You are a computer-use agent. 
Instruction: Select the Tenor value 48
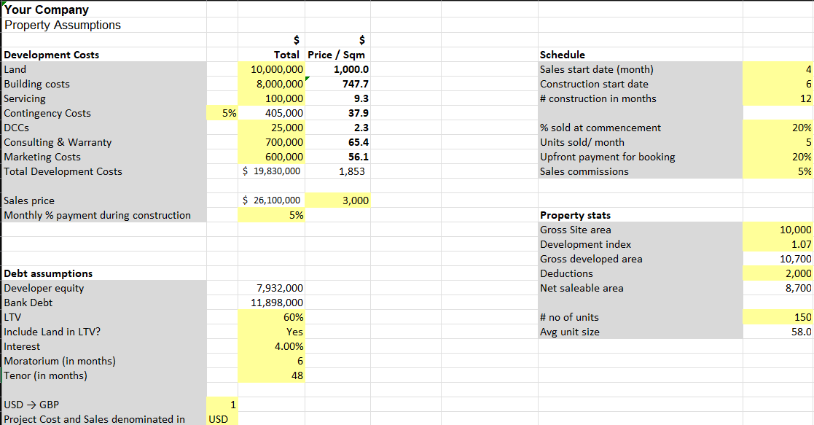(x=272, y=375)
